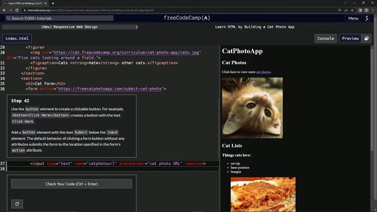Click the lasagna image in preview

(263, 194)
